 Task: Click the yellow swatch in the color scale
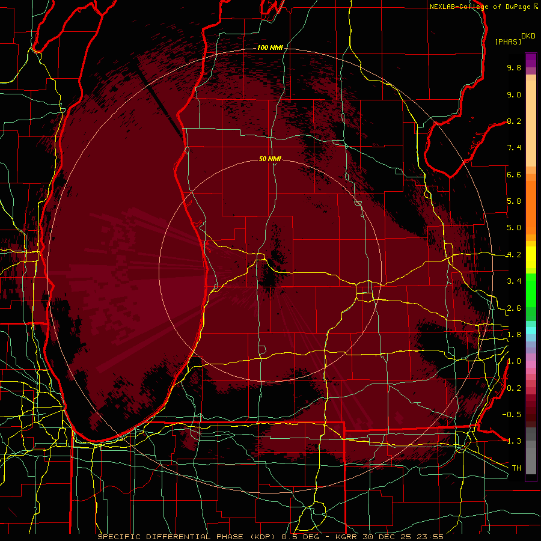click(531, 257)
